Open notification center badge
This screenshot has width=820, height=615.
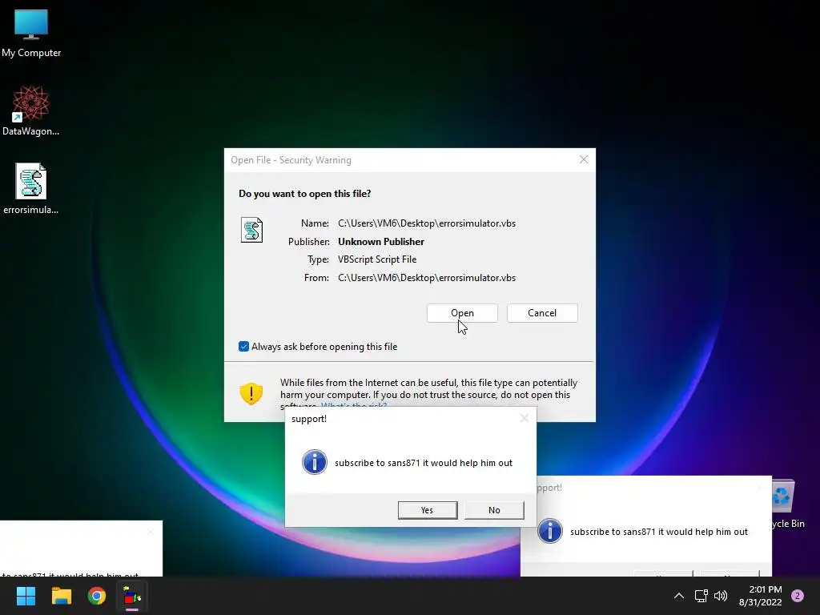click(x=798, y=596)
